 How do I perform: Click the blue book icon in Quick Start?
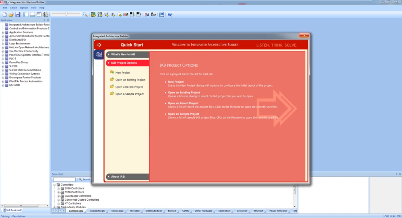point(99,54)
